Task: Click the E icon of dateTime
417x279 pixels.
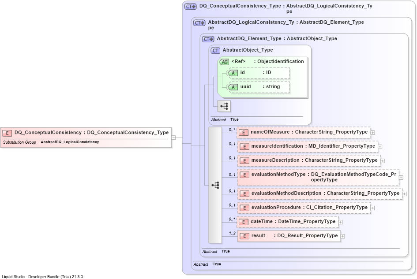Action: 243,222
